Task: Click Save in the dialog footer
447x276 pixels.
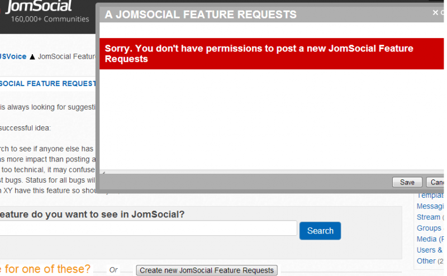Action: pyautogui.click(x=407, y=182)
